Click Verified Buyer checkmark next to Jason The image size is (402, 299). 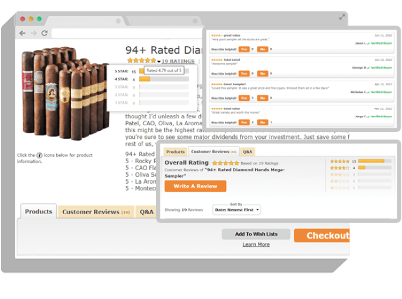coord(368,44)
